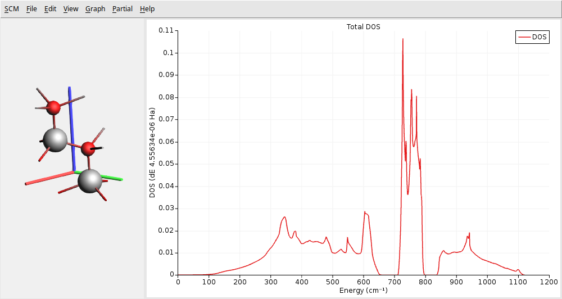Click the tallest DOS peak near 727 cm⁻¹
Viewport: 562px width, 299px height.
[x=402, y=39]
